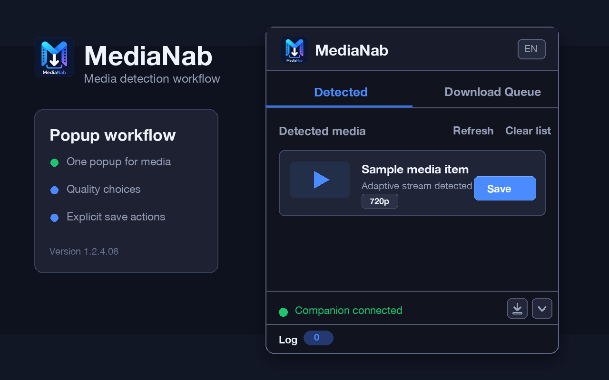Screen dimensions: 609x380
Task: Click the Sample media item title
Action: point(415,169)
